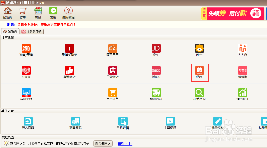Open 天猫采购单 orders
This screenshot has width=267, height=148.
click(x=69, y=50)
